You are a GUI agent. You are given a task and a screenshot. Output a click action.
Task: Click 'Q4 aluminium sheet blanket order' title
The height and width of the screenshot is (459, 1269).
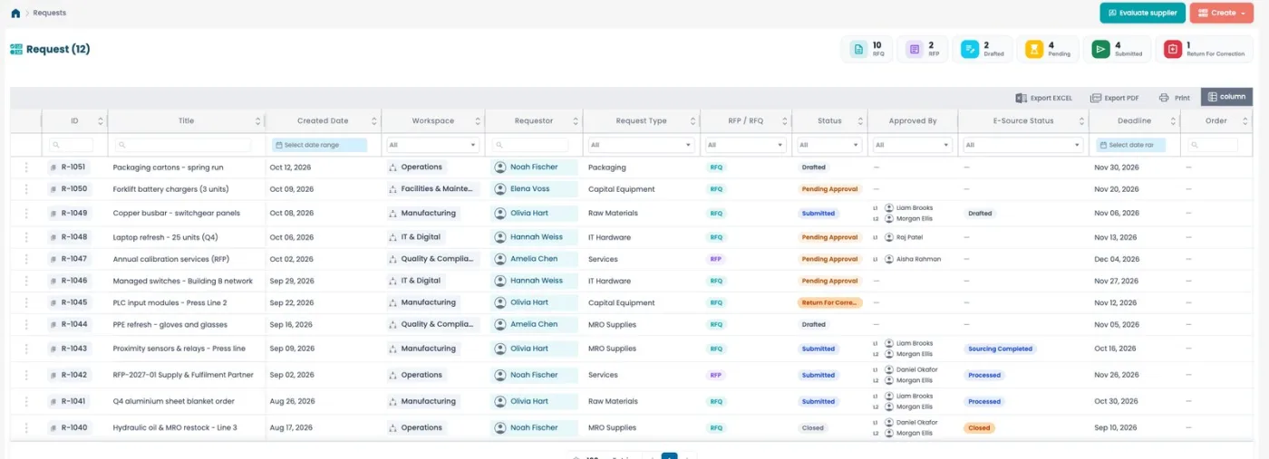[x=173, y=401]
